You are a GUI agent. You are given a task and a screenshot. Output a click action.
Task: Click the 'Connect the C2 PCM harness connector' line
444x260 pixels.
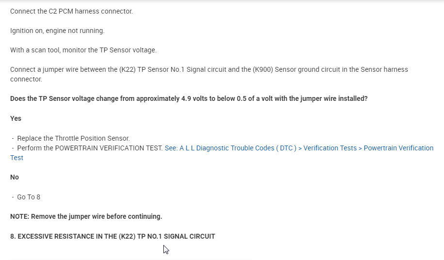[x=71, y=11]
